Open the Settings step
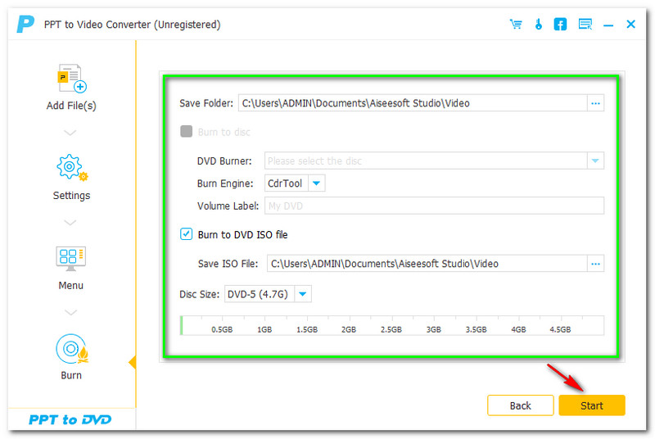Image resolution: width=655 pixels, height=439 pixels. [71, 177]
